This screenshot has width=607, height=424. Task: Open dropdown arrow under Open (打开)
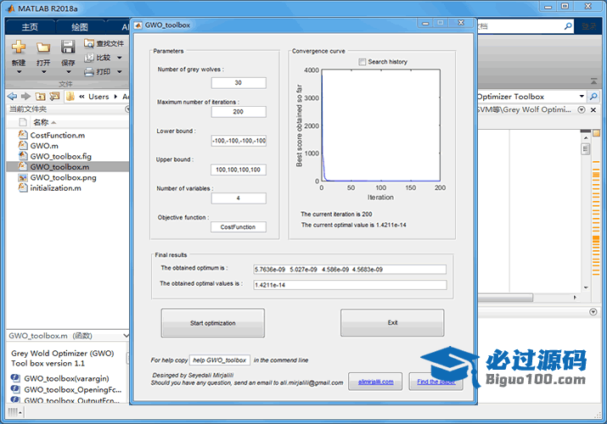(x=43, y=72)
